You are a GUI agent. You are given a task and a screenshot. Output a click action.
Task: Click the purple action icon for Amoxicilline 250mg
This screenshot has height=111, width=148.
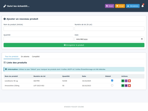point(126,86)
